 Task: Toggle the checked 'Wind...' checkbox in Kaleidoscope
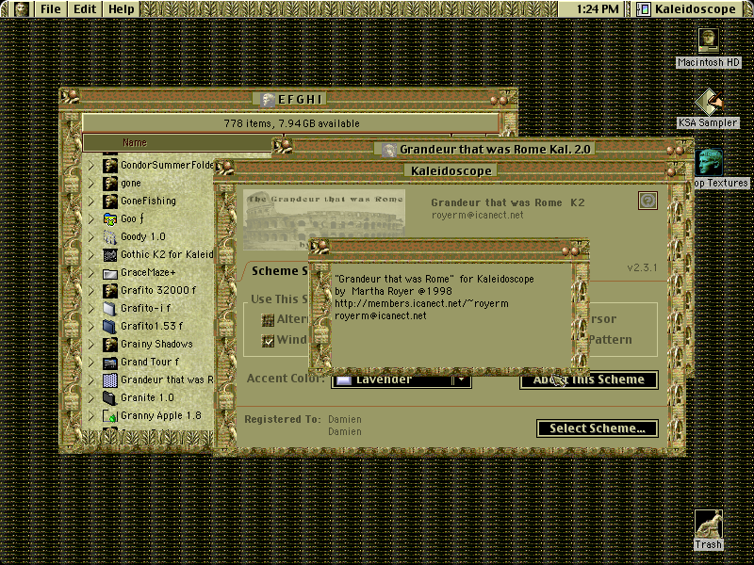(x=268, y=341)
